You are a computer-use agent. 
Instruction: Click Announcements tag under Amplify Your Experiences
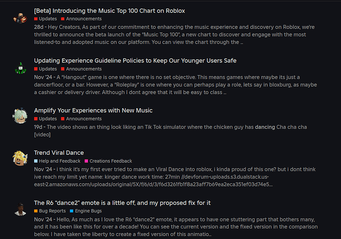[x=84, y=119]
